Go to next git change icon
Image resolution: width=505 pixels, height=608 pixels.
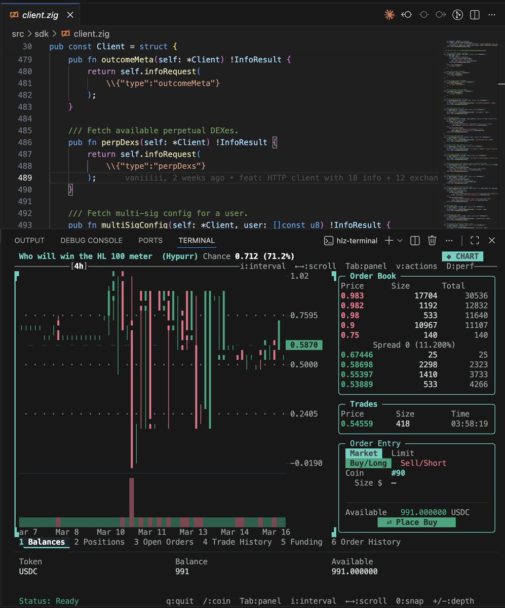point(441,15)
